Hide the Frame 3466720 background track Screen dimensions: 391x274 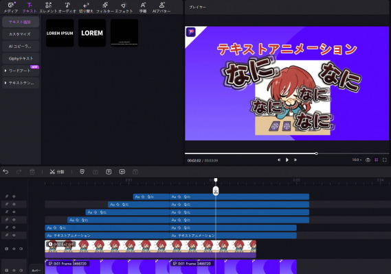click(x=14, y=271)
